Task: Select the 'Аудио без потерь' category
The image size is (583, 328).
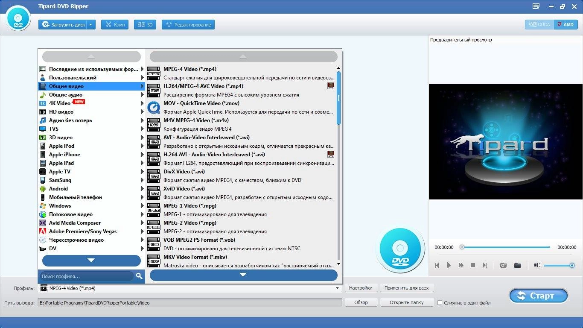Action: tap(92, 120)
